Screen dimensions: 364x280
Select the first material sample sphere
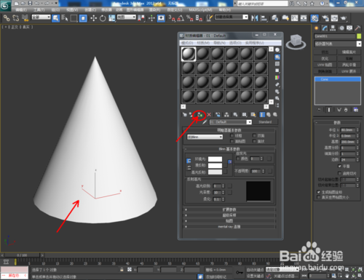(x=189, y=54)
